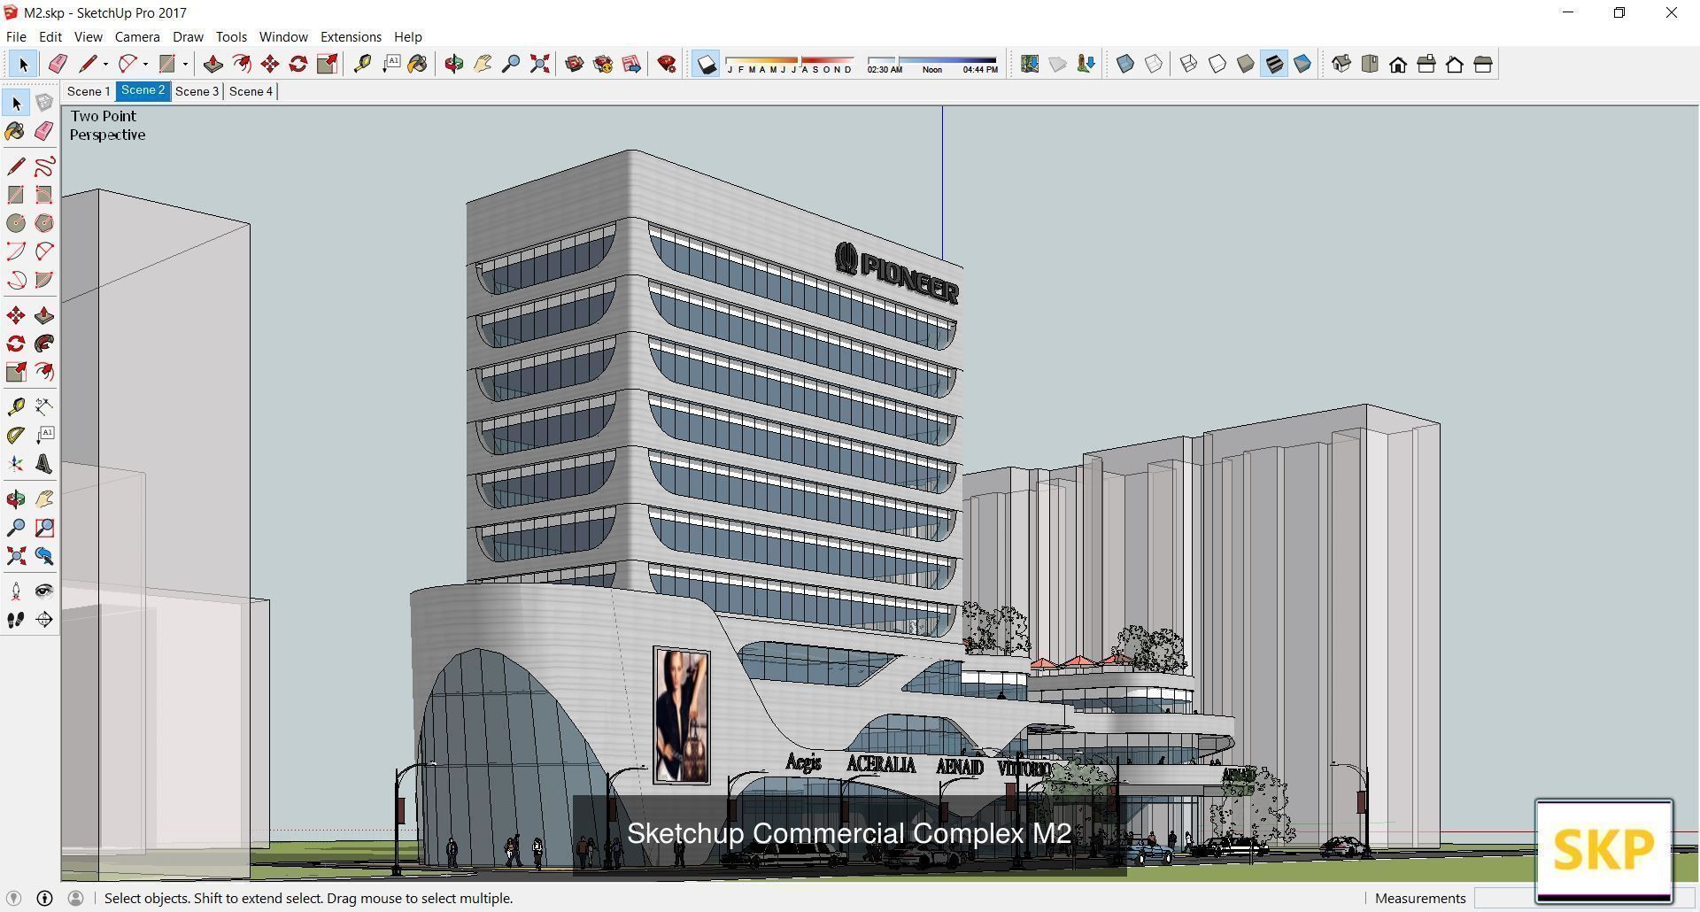Select the Freehand drawing tool
The image size is (1700, 912).
tap(44, 166)
